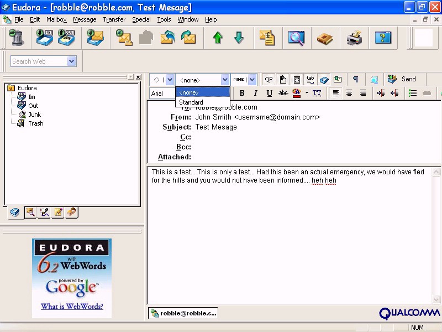Open the Out mailbox toolbar icon
The image size is (442, 332).
(x=66, y=37)
